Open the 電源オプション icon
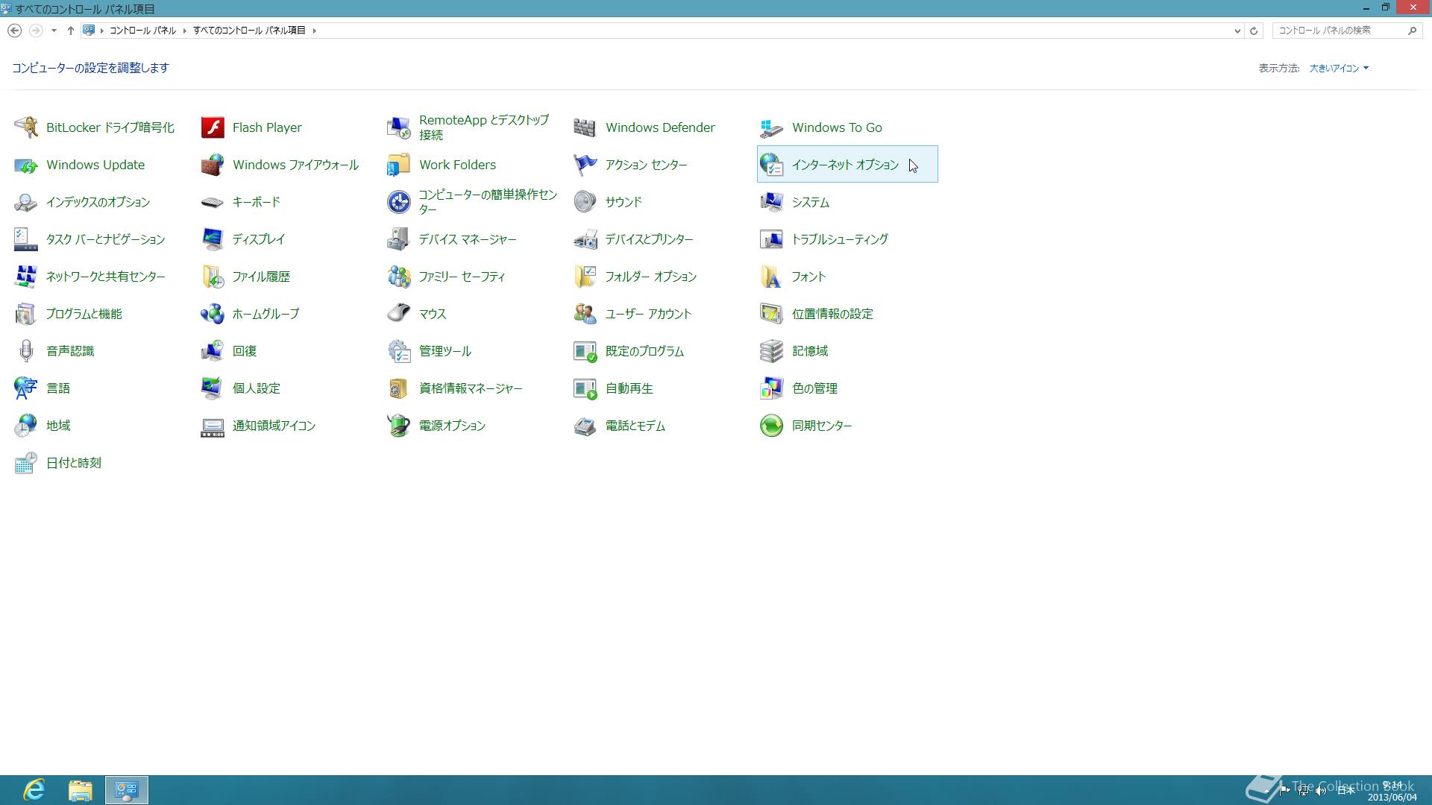The image size is (1432, 805). click(399, 426)
